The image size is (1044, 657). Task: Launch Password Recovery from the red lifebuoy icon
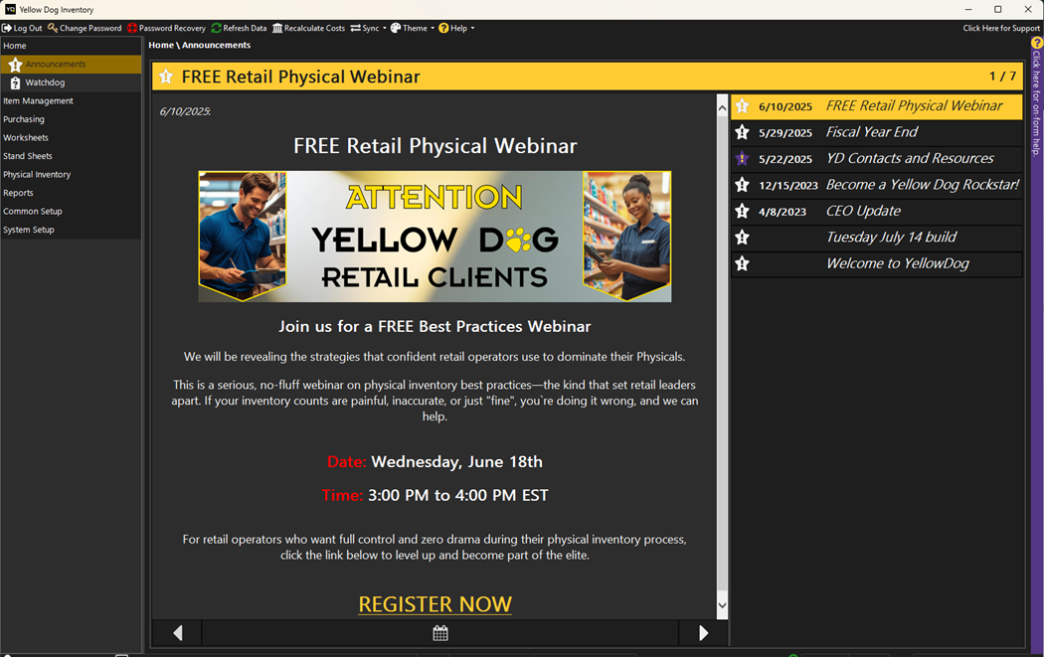[x=132, y=28]
